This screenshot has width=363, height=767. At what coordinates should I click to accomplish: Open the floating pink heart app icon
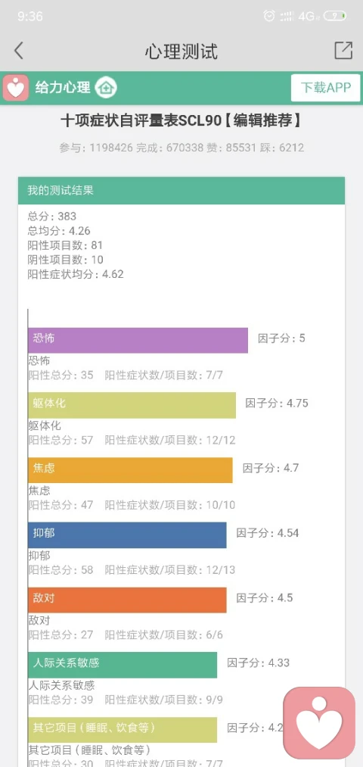coord(319,723)
